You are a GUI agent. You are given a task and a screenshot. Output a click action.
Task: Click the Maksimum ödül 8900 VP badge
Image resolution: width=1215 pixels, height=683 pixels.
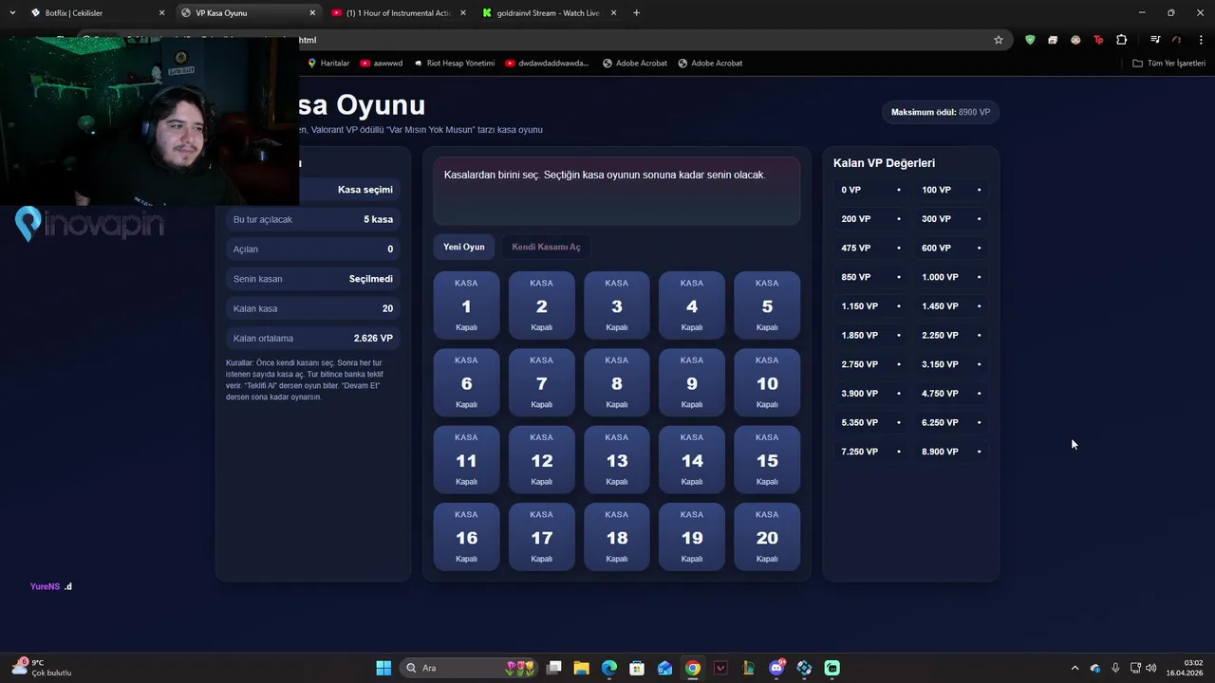pos(941,112)
